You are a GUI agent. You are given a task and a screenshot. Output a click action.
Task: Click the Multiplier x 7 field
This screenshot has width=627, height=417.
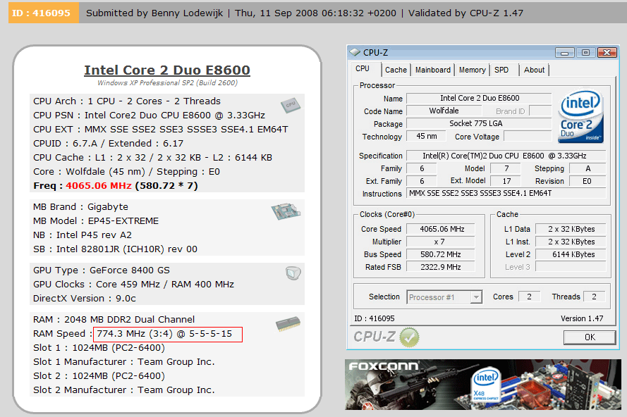point(441,242)
